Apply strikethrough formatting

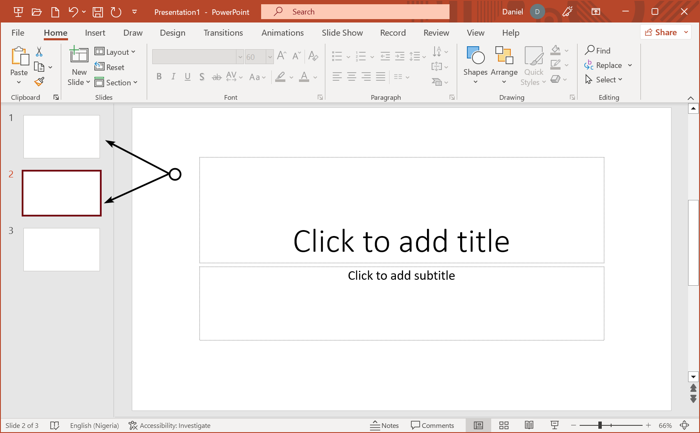tap(202, 77)
